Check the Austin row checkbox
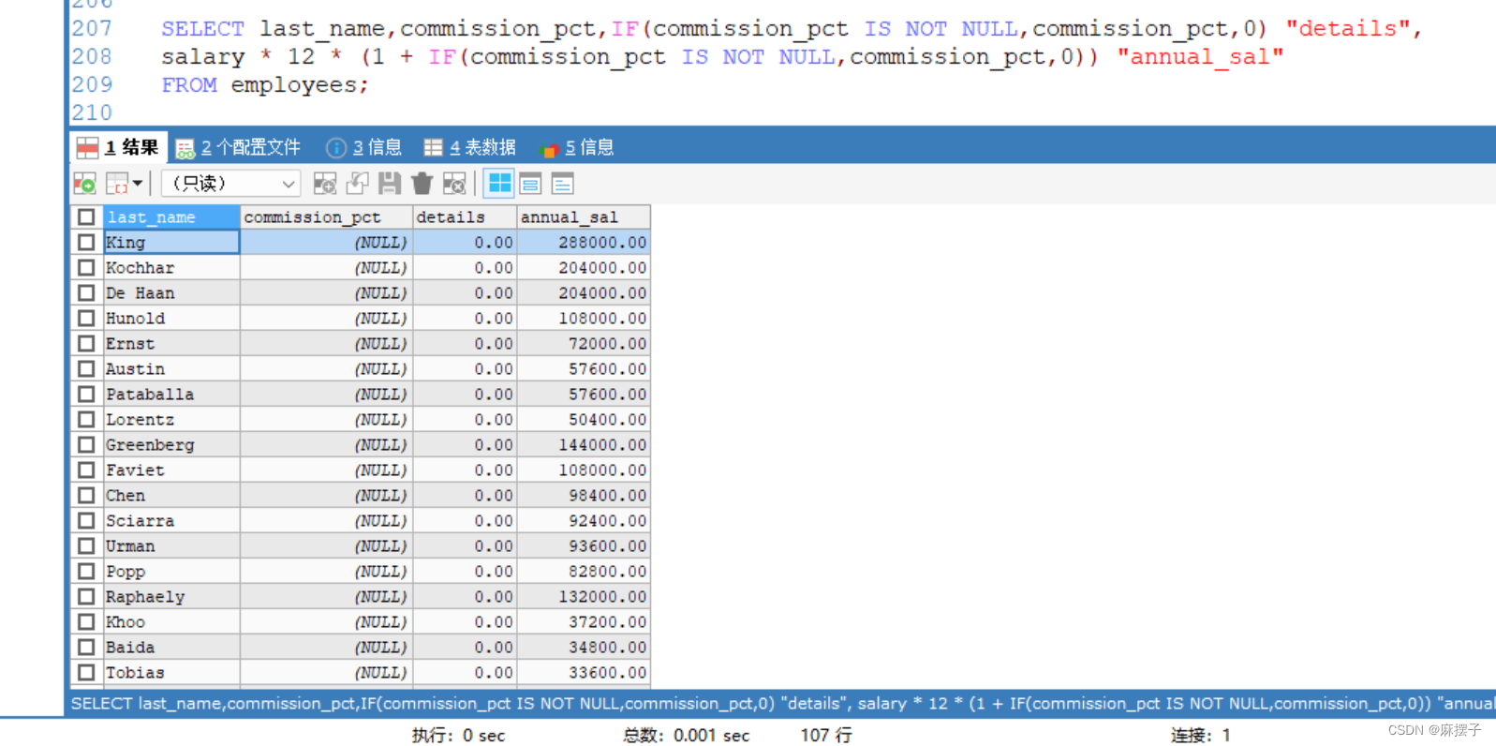The height and width of the screenshot is (746, 1496). click(86, 368)
